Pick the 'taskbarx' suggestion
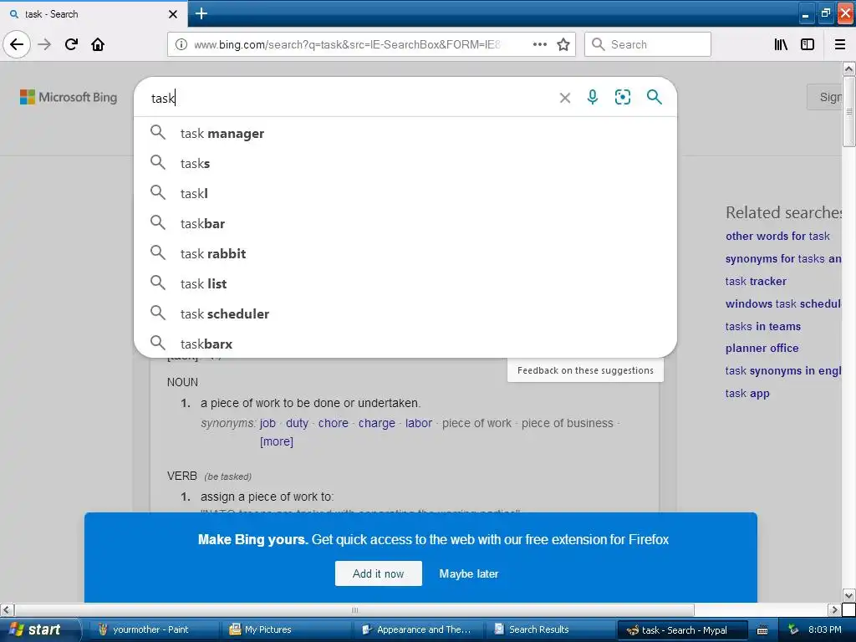The width and height of the screenshot is (856, 642). [x=405, y=344]
